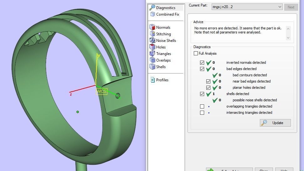Select the Normals repair icon
Viewport: 304px width, 171px height.
point(152,27)
